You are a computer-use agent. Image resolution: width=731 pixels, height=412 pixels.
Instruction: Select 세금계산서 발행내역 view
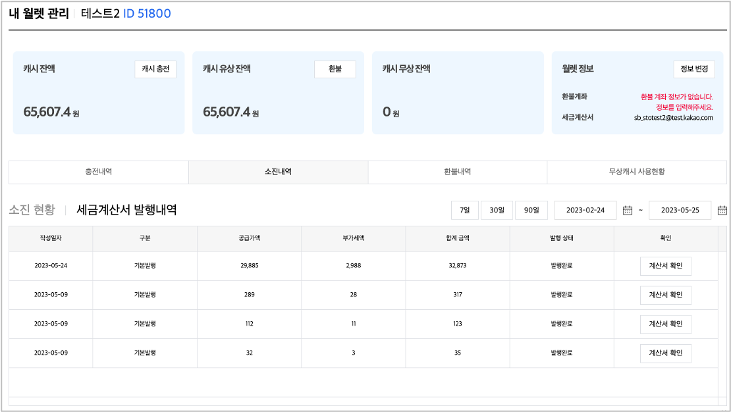coord(126,210)
